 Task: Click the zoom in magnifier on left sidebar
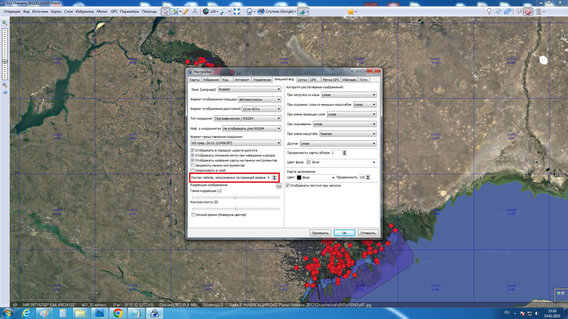coord(5,23)
